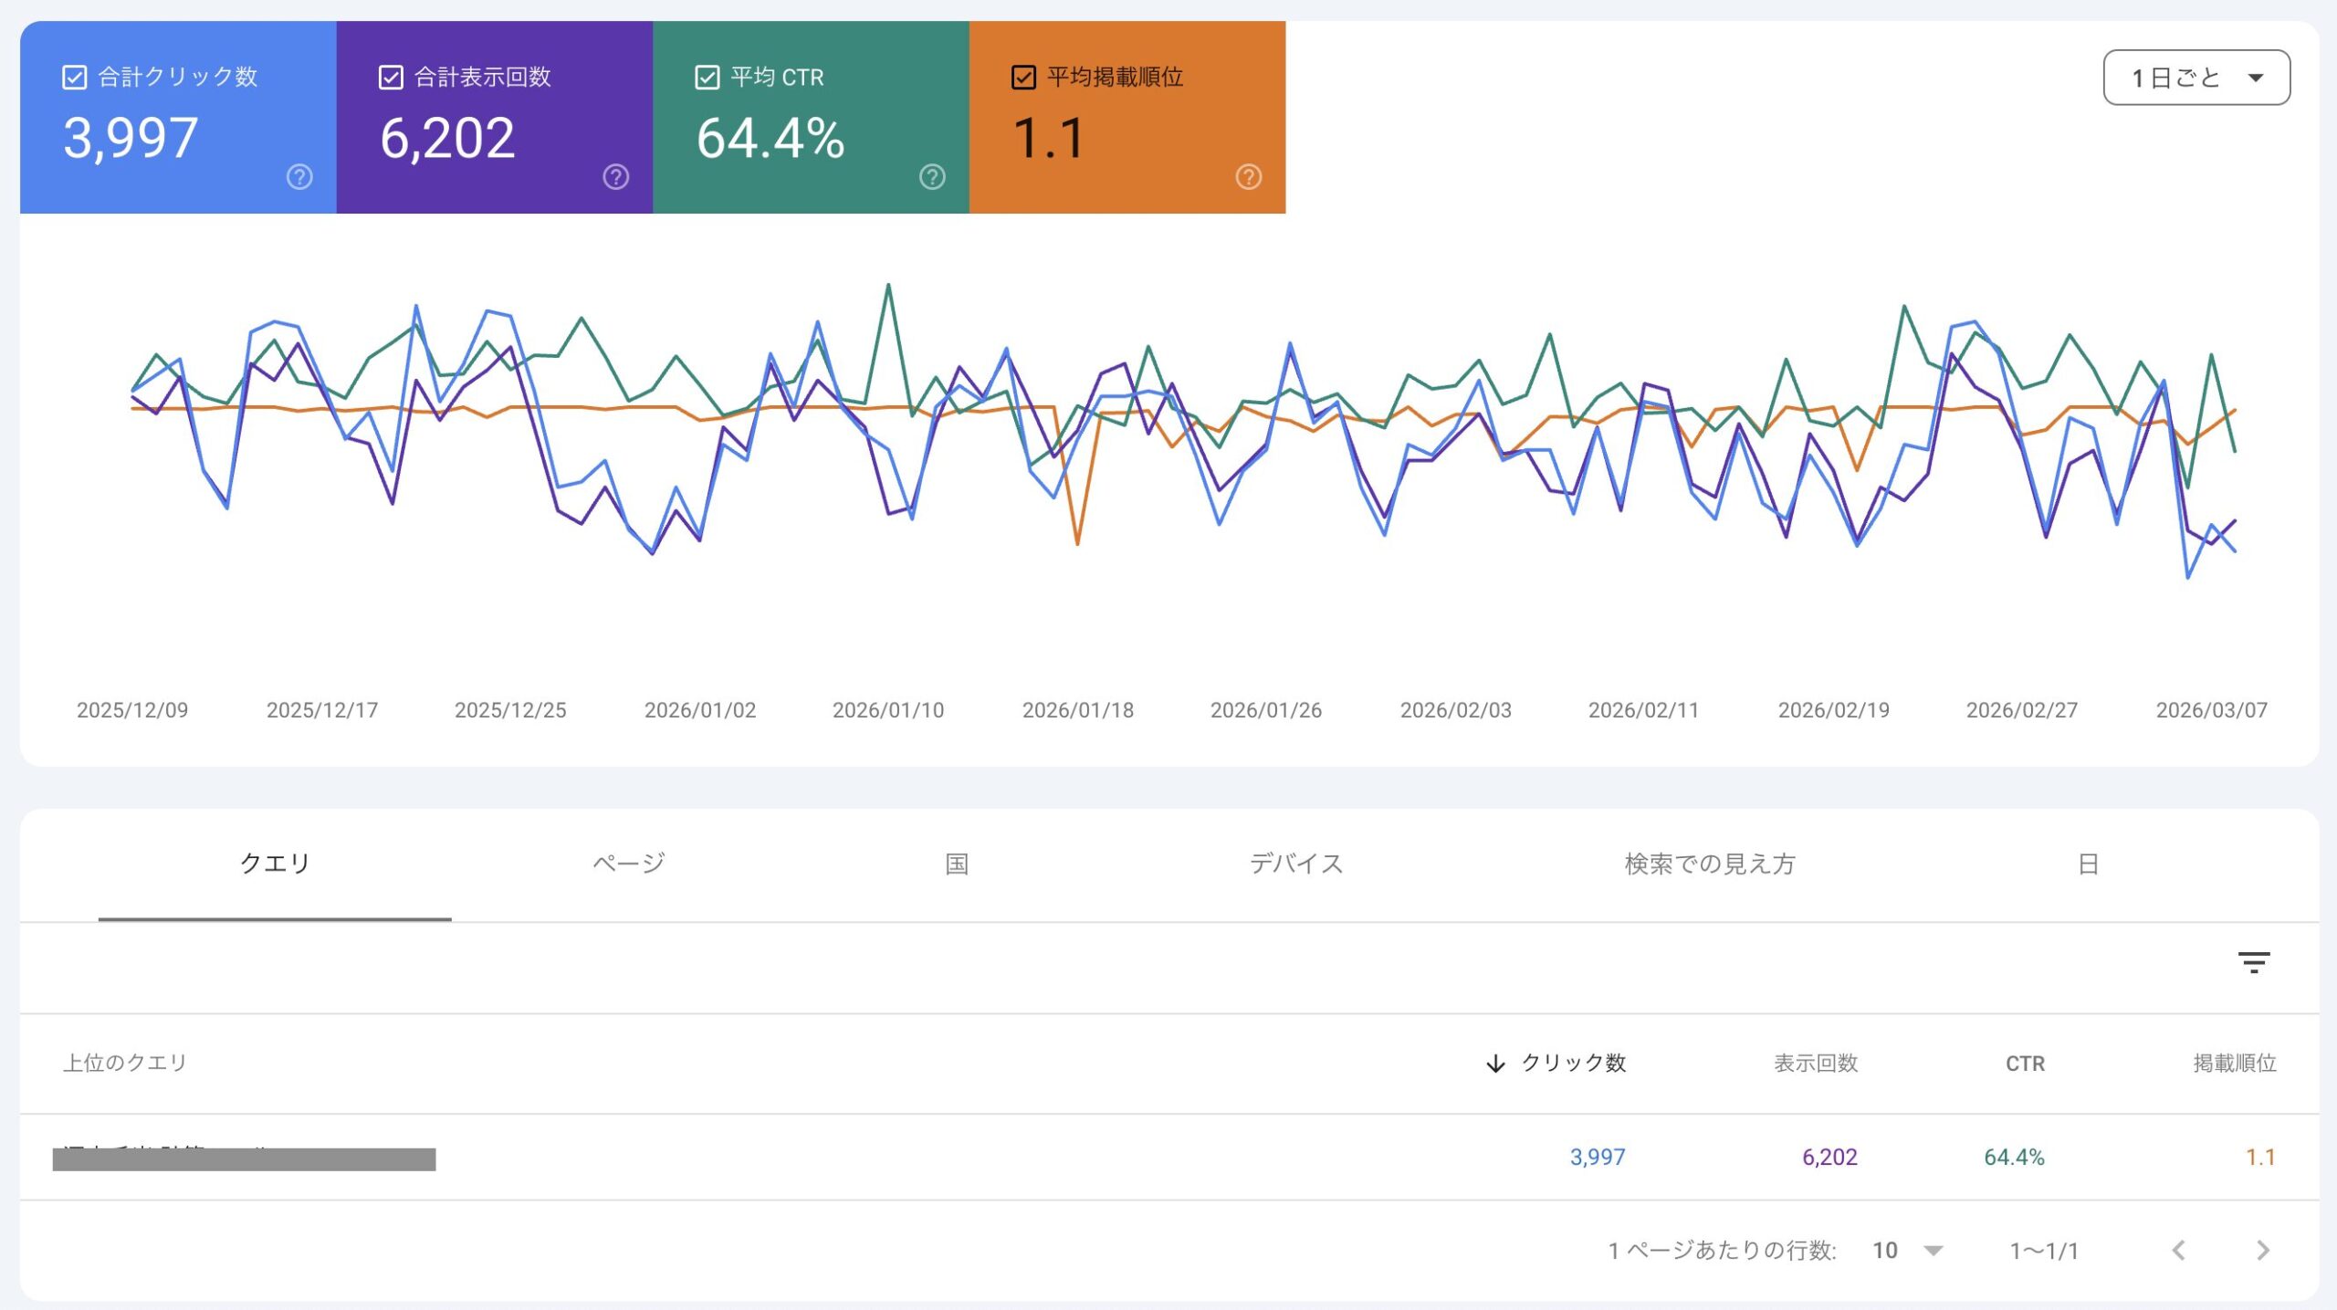The image size is (2337, 1310).
Task: Uncheck 合計クリック数 checkbox
Action: pyautogui.click(x=75, y=78)
